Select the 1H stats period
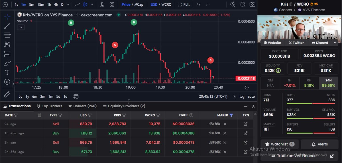This screenshot has width=342, height=163. [290, 83]
